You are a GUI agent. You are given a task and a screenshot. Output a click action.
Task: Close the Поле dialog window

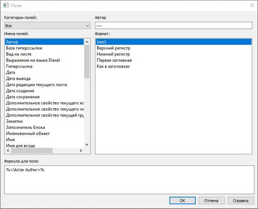tap(252, 5)
